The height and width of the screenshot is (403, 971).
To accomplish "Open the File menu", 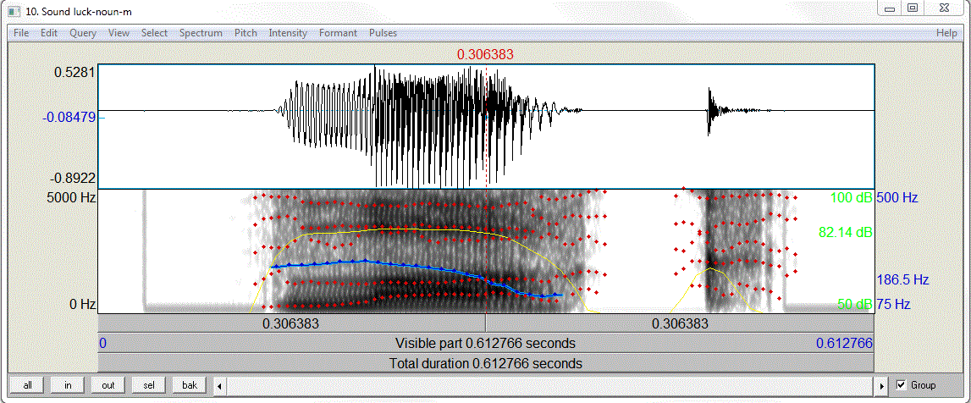I will click(x=21, y=33).
